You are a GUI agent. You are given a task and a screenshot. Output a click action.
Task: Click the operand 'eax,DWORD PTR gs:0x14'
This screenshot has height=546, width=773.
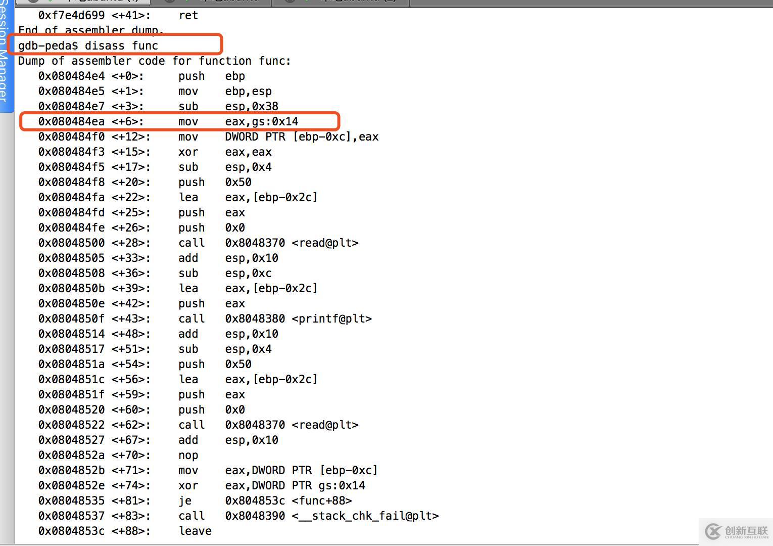295,485
